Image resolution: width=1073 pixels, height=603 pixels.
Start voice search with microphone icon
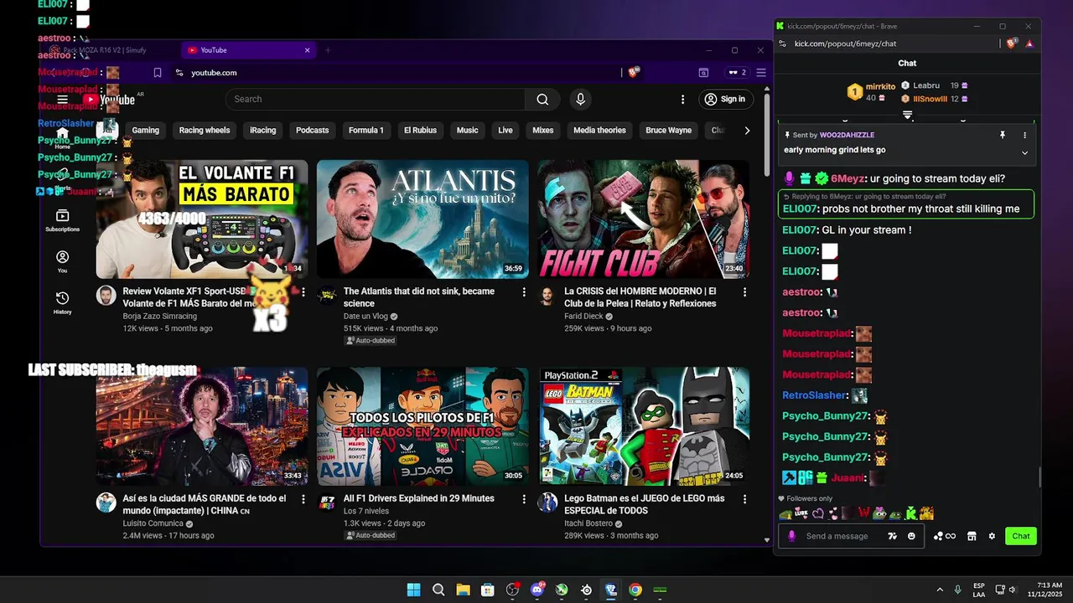tap(580, 99)
